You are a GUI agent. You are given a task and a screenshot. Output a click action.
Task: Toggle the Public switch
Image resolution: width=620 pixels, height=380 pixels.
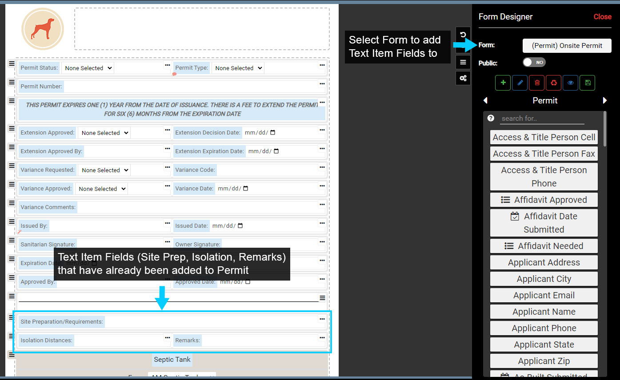pyautogui.click(x=534, y=63)
